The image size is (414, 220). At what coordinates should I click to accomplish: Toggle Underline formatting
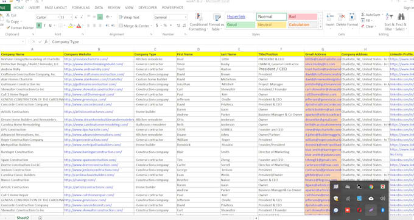50,26
